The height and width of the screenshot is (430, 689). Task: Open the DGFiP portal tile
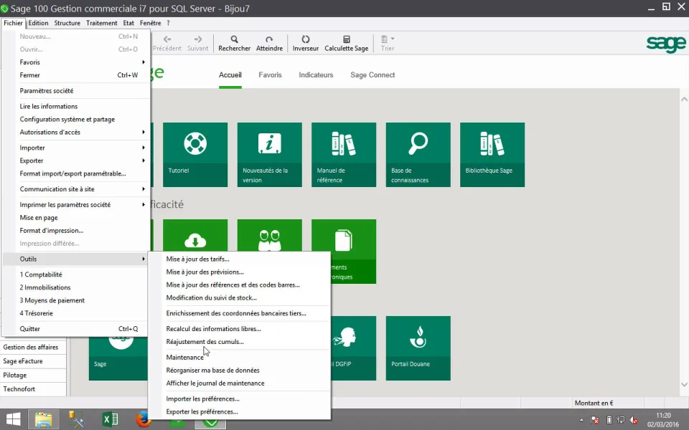click(353, 348)
